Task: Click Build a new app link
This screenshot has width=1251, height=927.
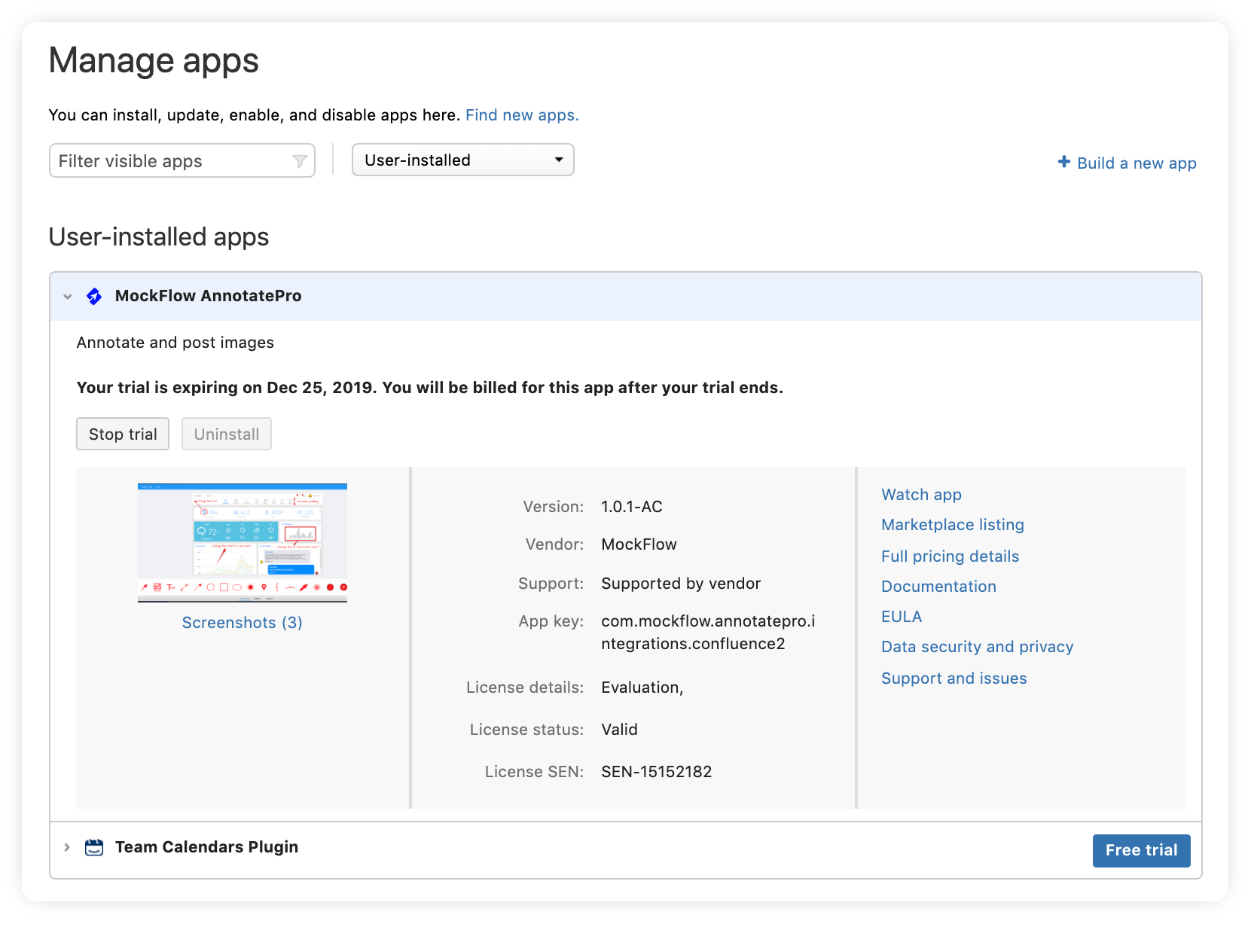Action: pos(1137,163)
